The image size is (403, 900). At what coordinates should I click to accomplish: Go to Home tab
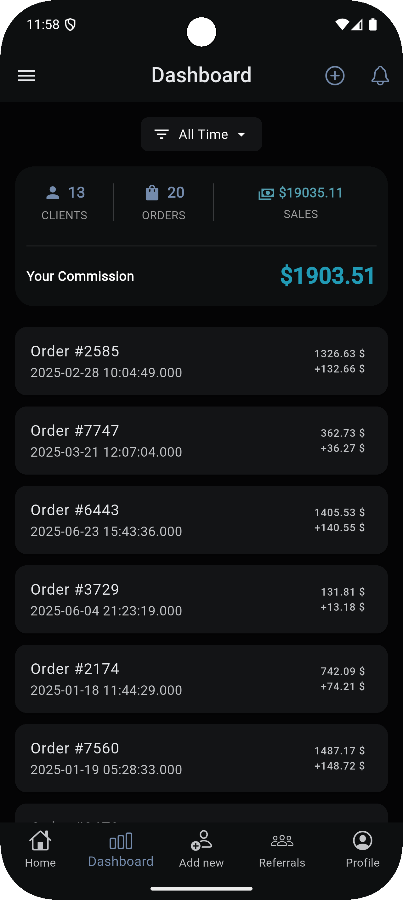[41, 848]
